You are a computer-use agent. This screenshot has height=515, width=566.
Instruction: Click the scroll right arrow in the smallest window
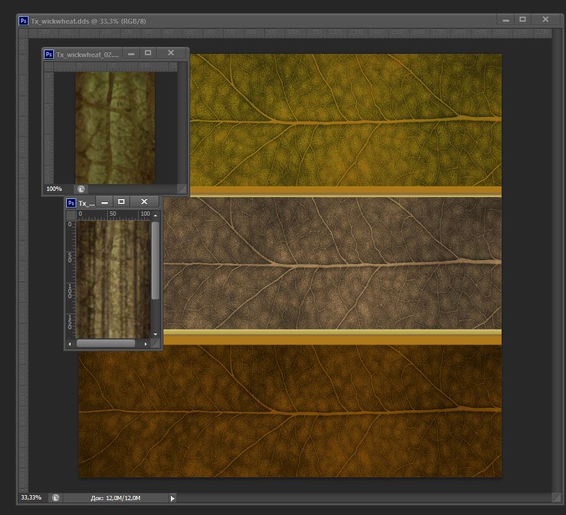[146, 343]
